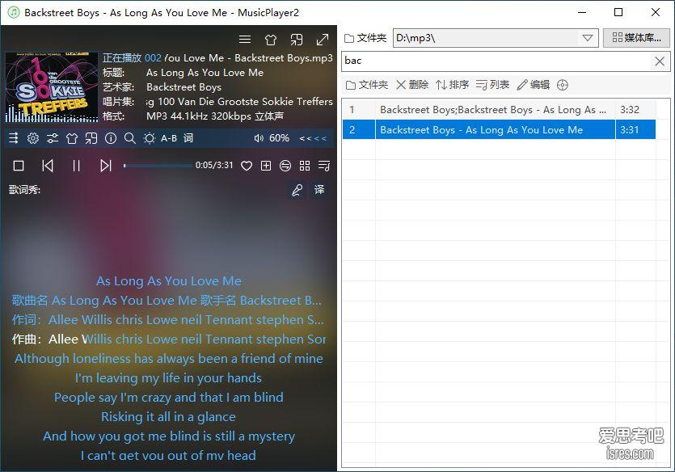Stop playback with the square stop button
This screenshot has width=675, height=472.
19,166
